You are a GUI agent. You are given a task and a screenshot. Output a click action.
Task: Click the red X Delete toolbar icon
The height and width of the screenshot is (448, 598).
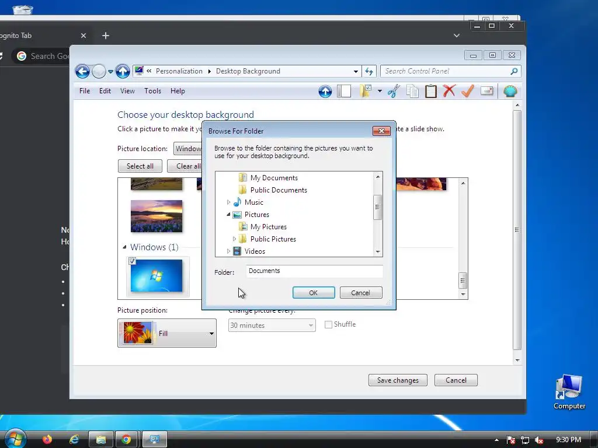pos(449,91)
